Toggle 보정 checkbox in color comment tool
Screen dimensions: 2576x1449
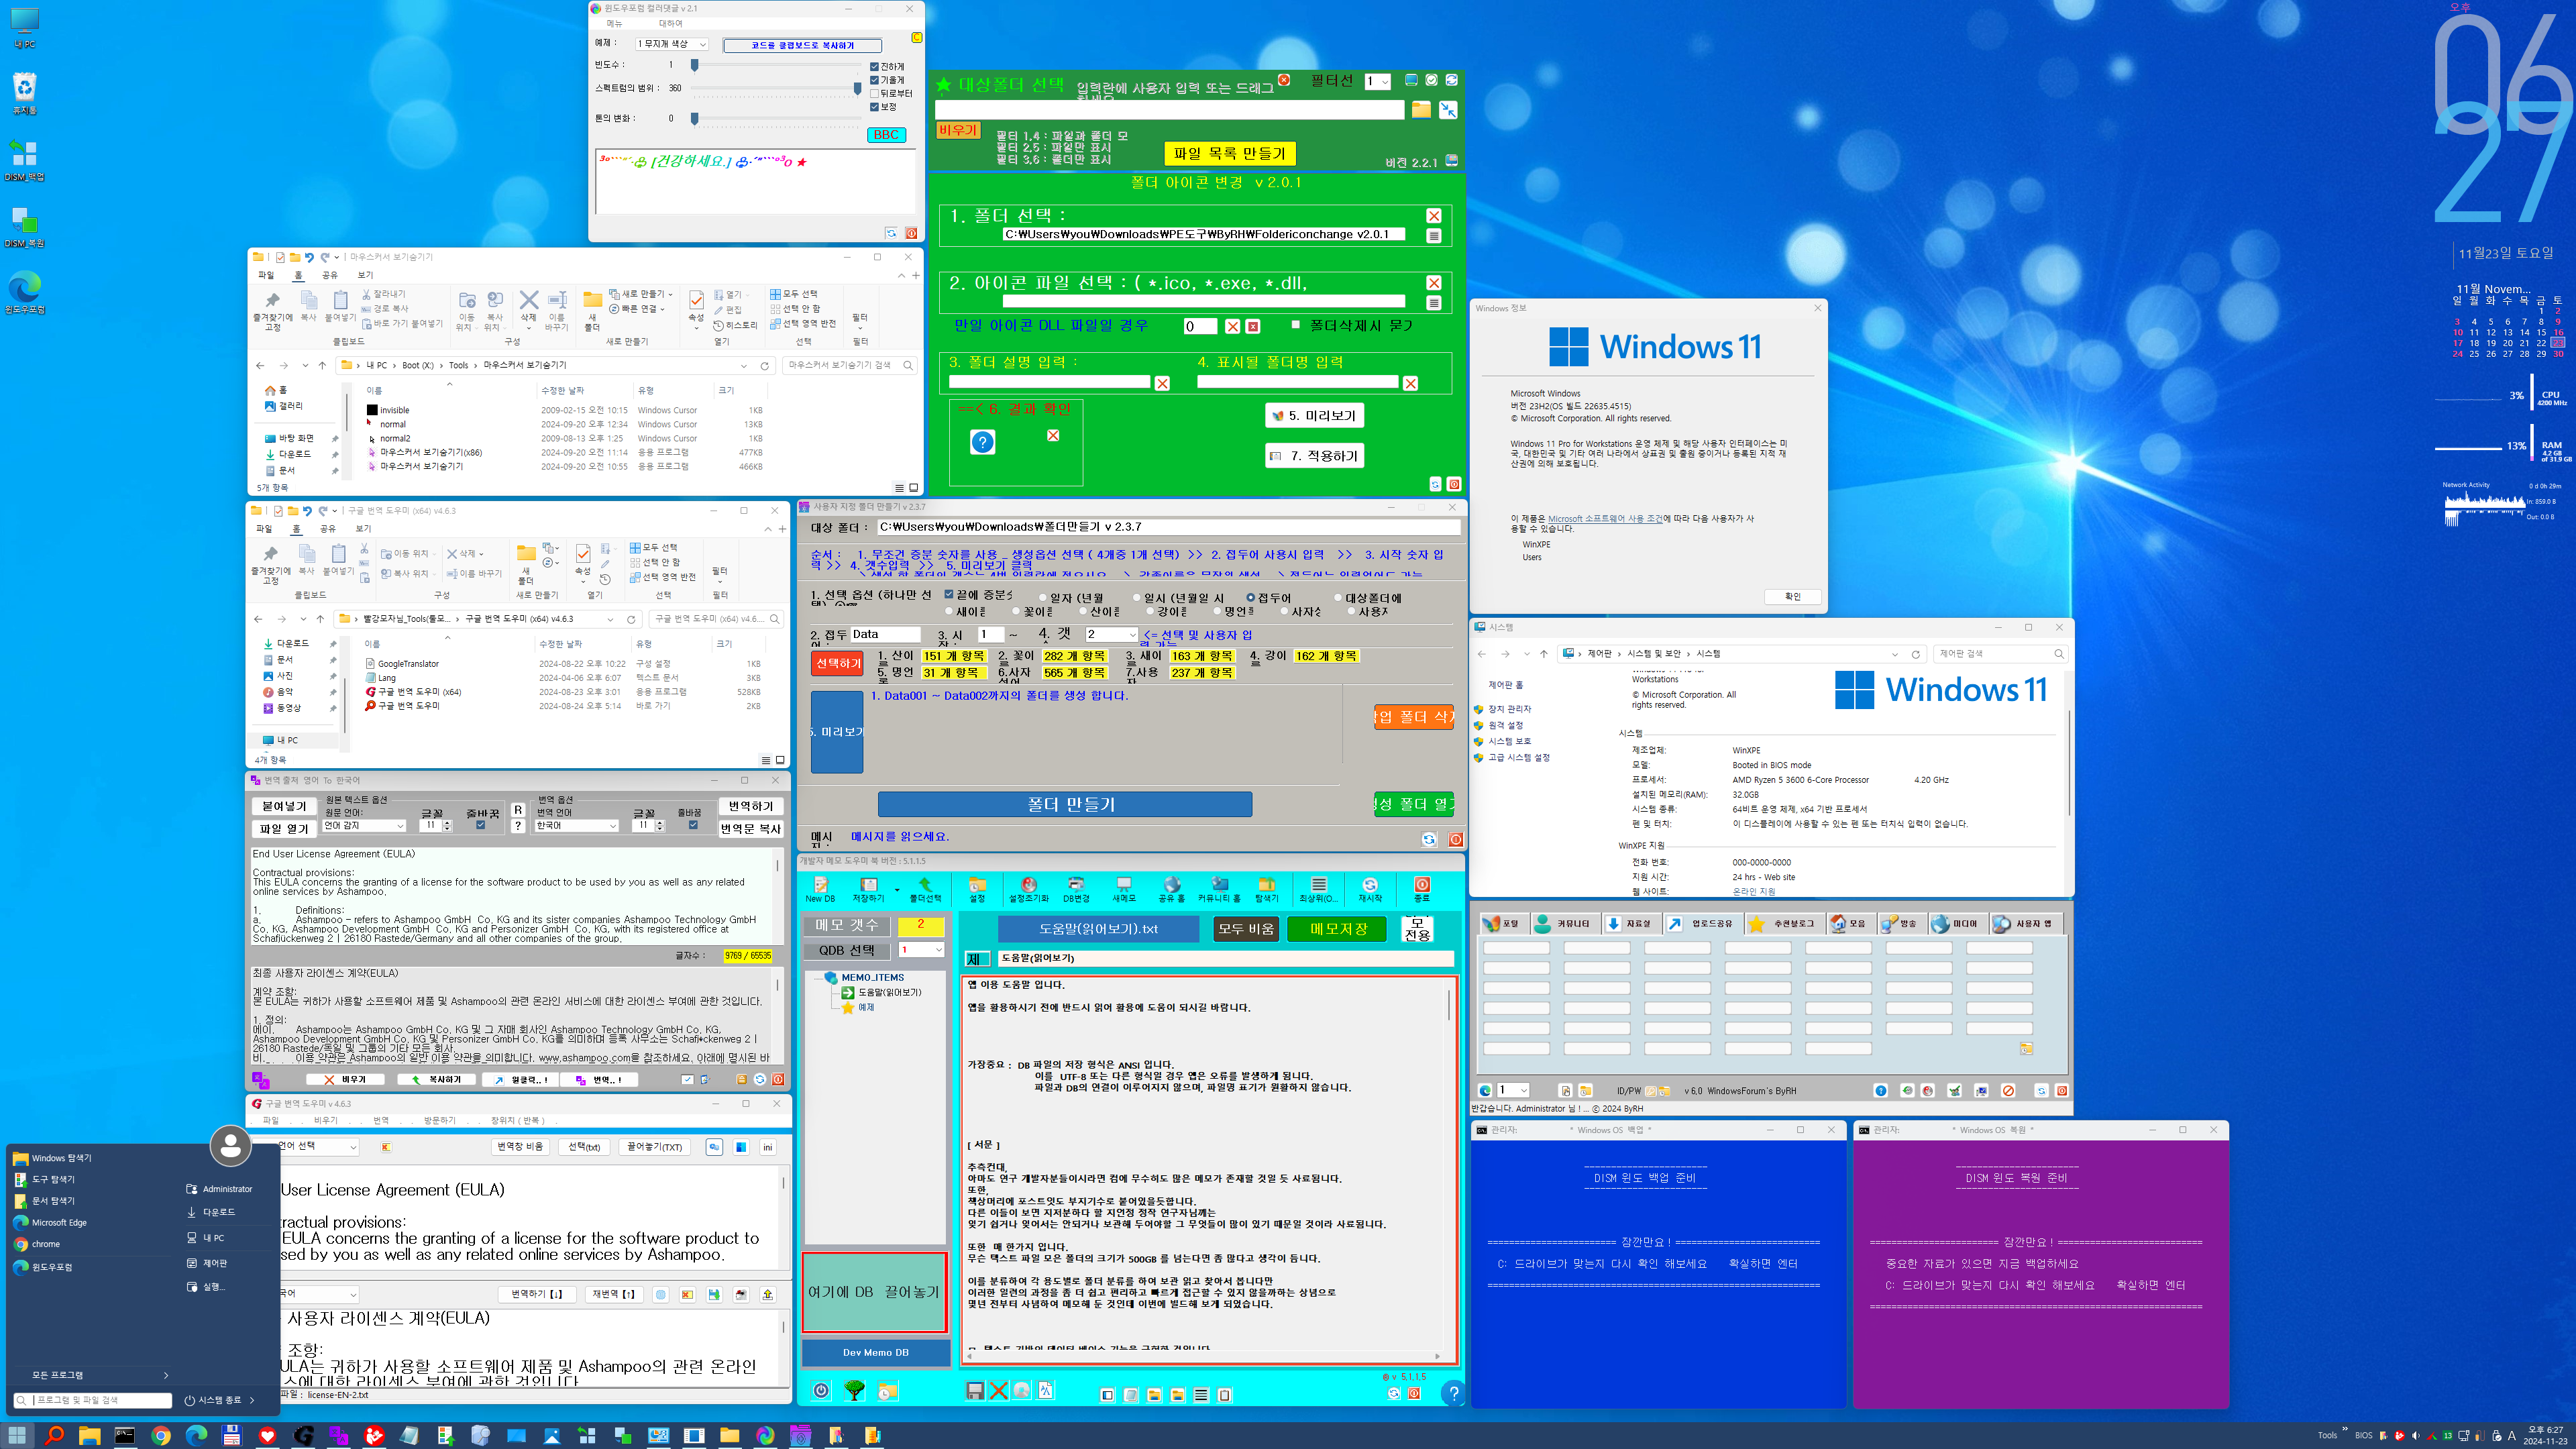click(875, 106)
